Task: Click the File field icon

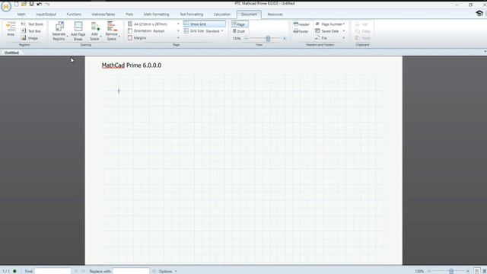Action: click(x=317, y=37)
